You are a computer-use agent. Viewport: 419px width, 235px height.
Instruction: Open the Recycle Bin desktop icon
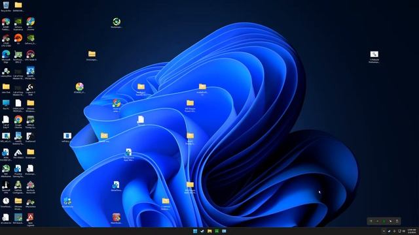coord(6,7)
